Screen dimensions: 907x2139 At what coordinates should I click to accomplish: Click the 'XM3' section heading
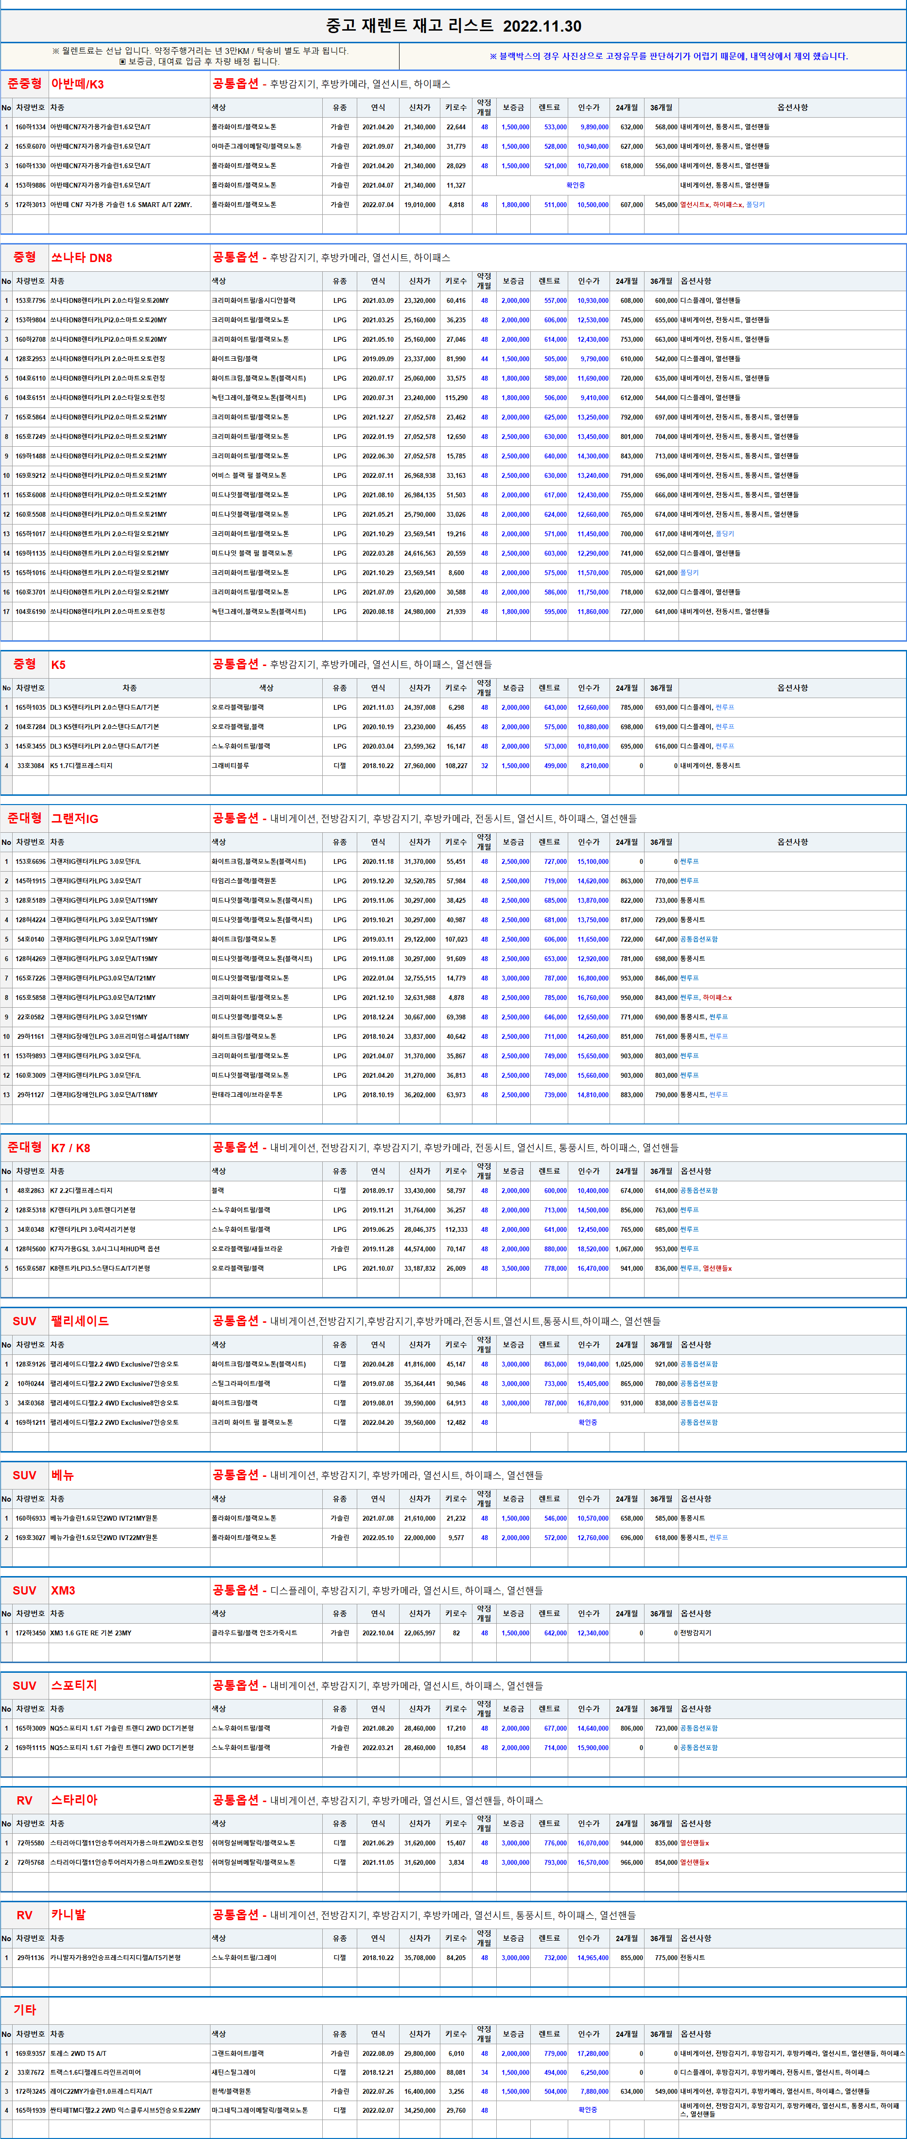tap(63, 1591)
